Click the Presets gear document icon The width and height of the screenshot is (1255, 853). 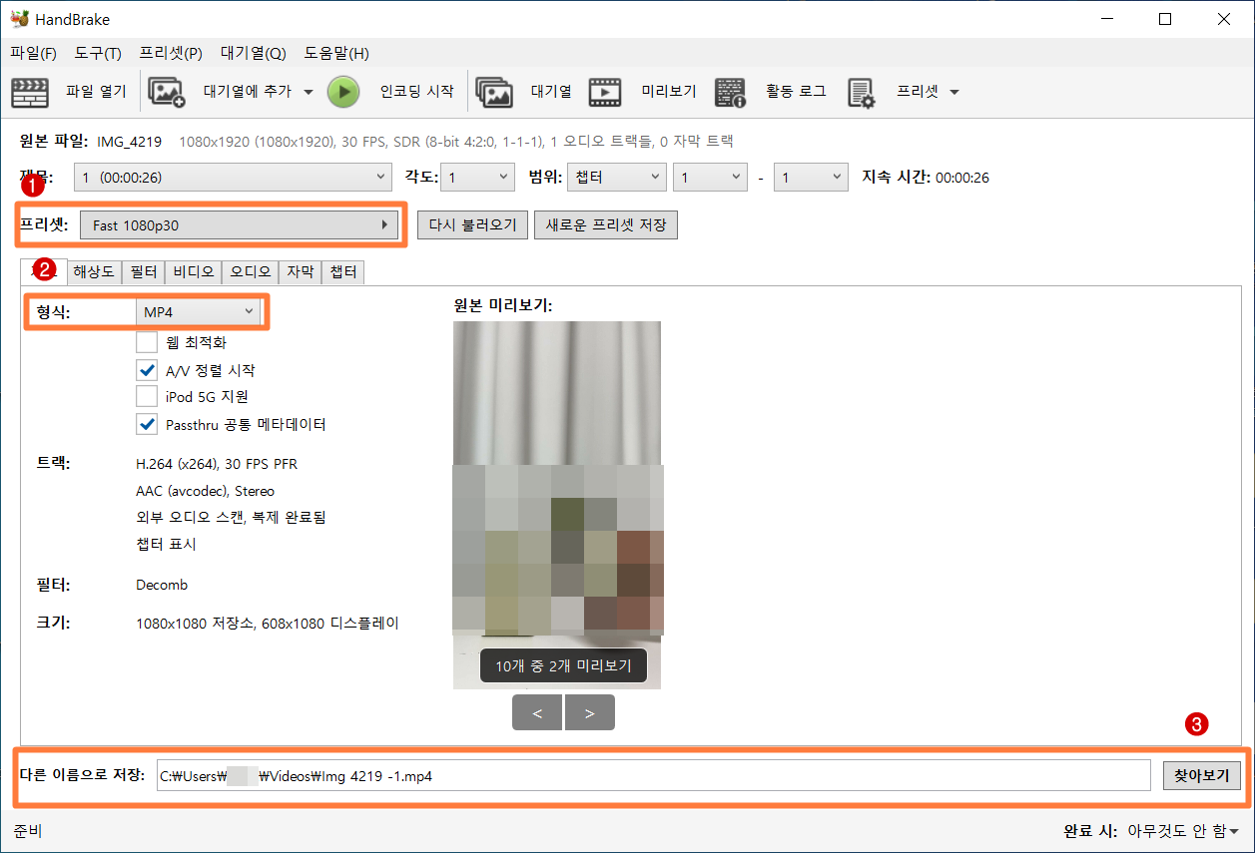(861, 92)
